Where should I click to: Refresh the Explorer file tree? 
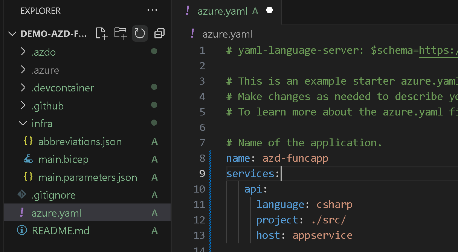pyautogui.click(x=140, y=34)
